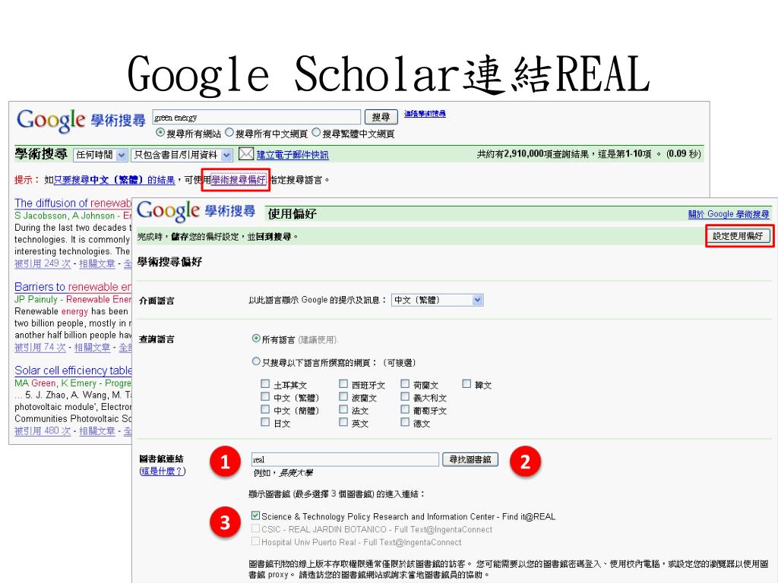Click 相關文章 next to 被引用 480 次
Screen dimensions: 778x583
[97, 431]
